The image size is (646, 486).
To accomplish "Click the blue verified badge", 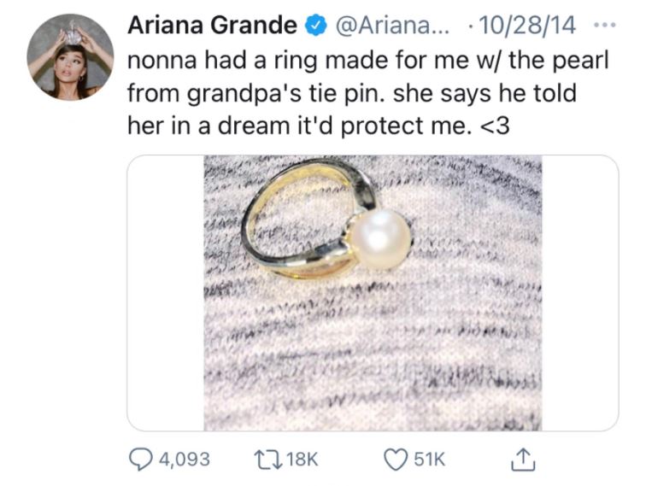I will [315, 25].
